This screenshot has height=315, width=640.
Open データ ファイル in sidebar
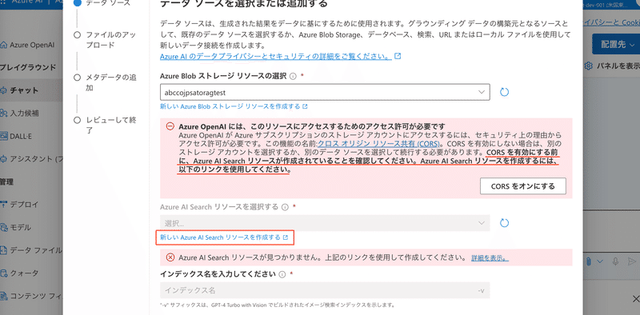tap(36, 249)
